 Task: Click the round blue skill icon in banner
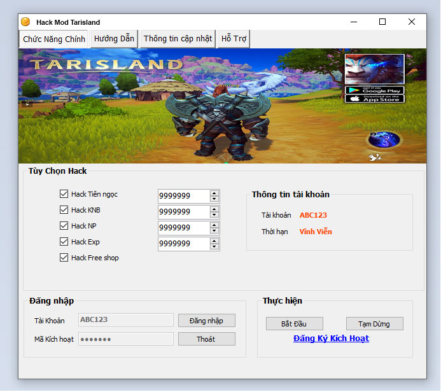[x=384, y=139]
